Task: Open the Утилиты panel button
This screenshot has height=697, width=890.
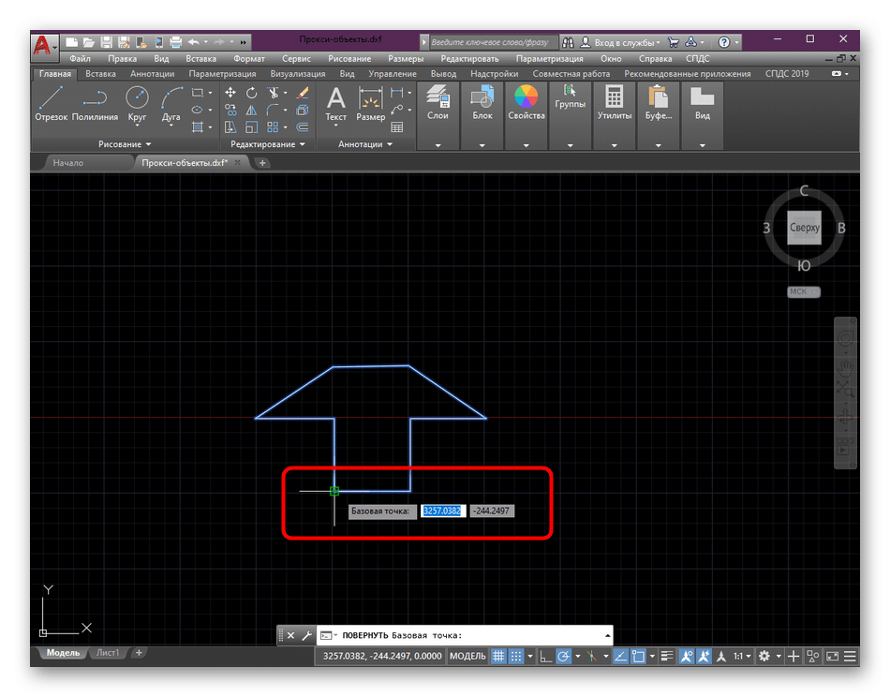Action: point(615,103)
